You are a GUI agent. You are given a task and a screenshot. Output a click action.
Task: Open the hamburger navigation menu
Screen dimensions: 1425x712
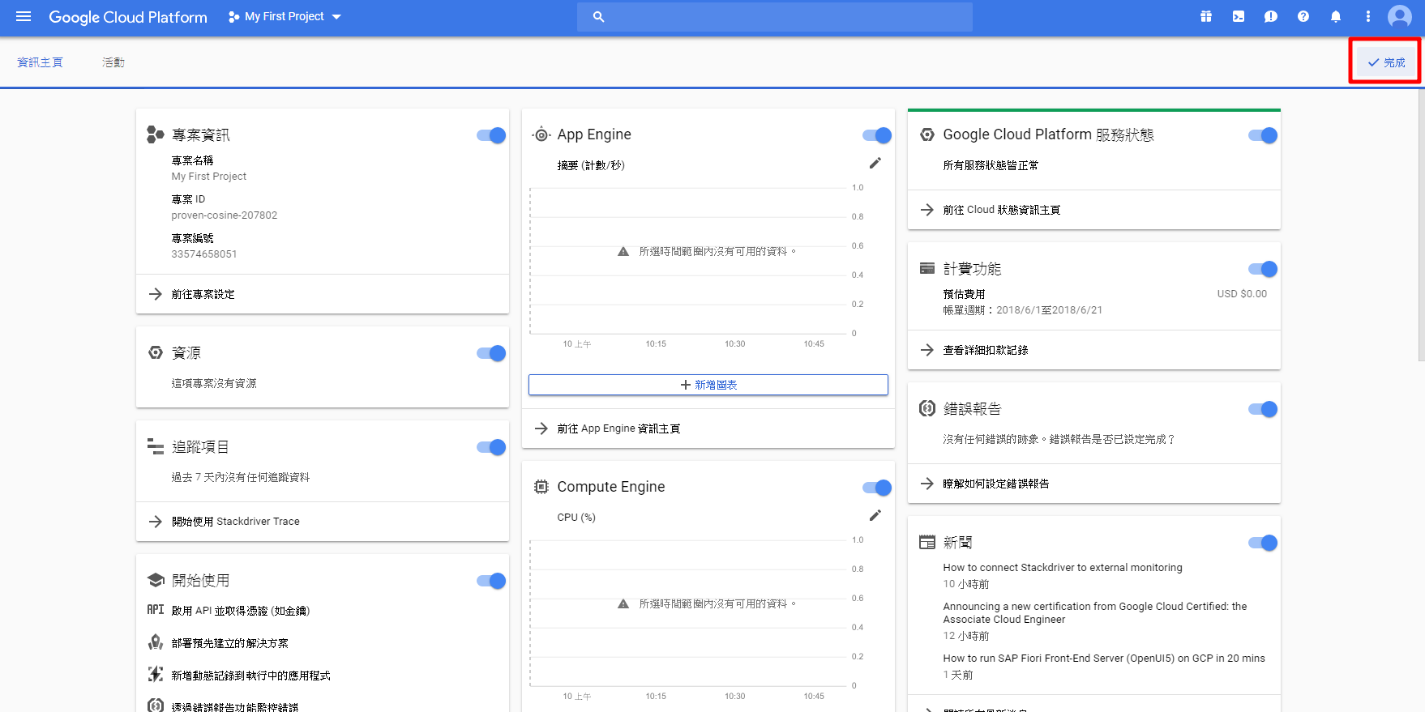24,16
